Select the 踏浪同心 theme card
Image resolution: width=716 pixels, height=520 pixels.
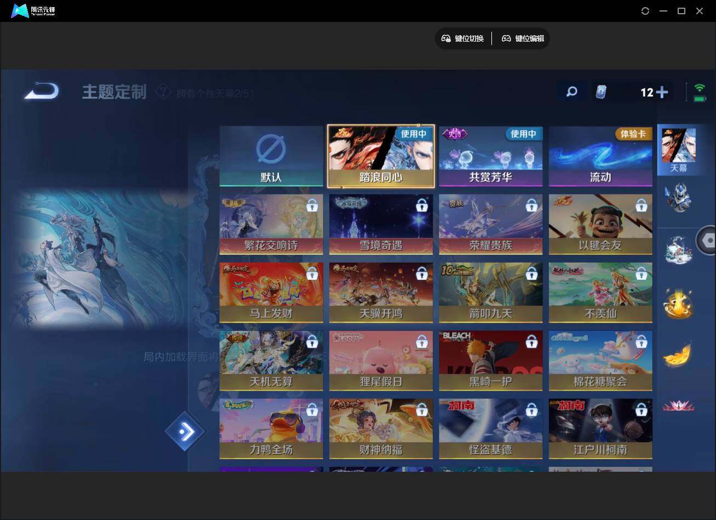pyautogui.click(x=381, y=156)
